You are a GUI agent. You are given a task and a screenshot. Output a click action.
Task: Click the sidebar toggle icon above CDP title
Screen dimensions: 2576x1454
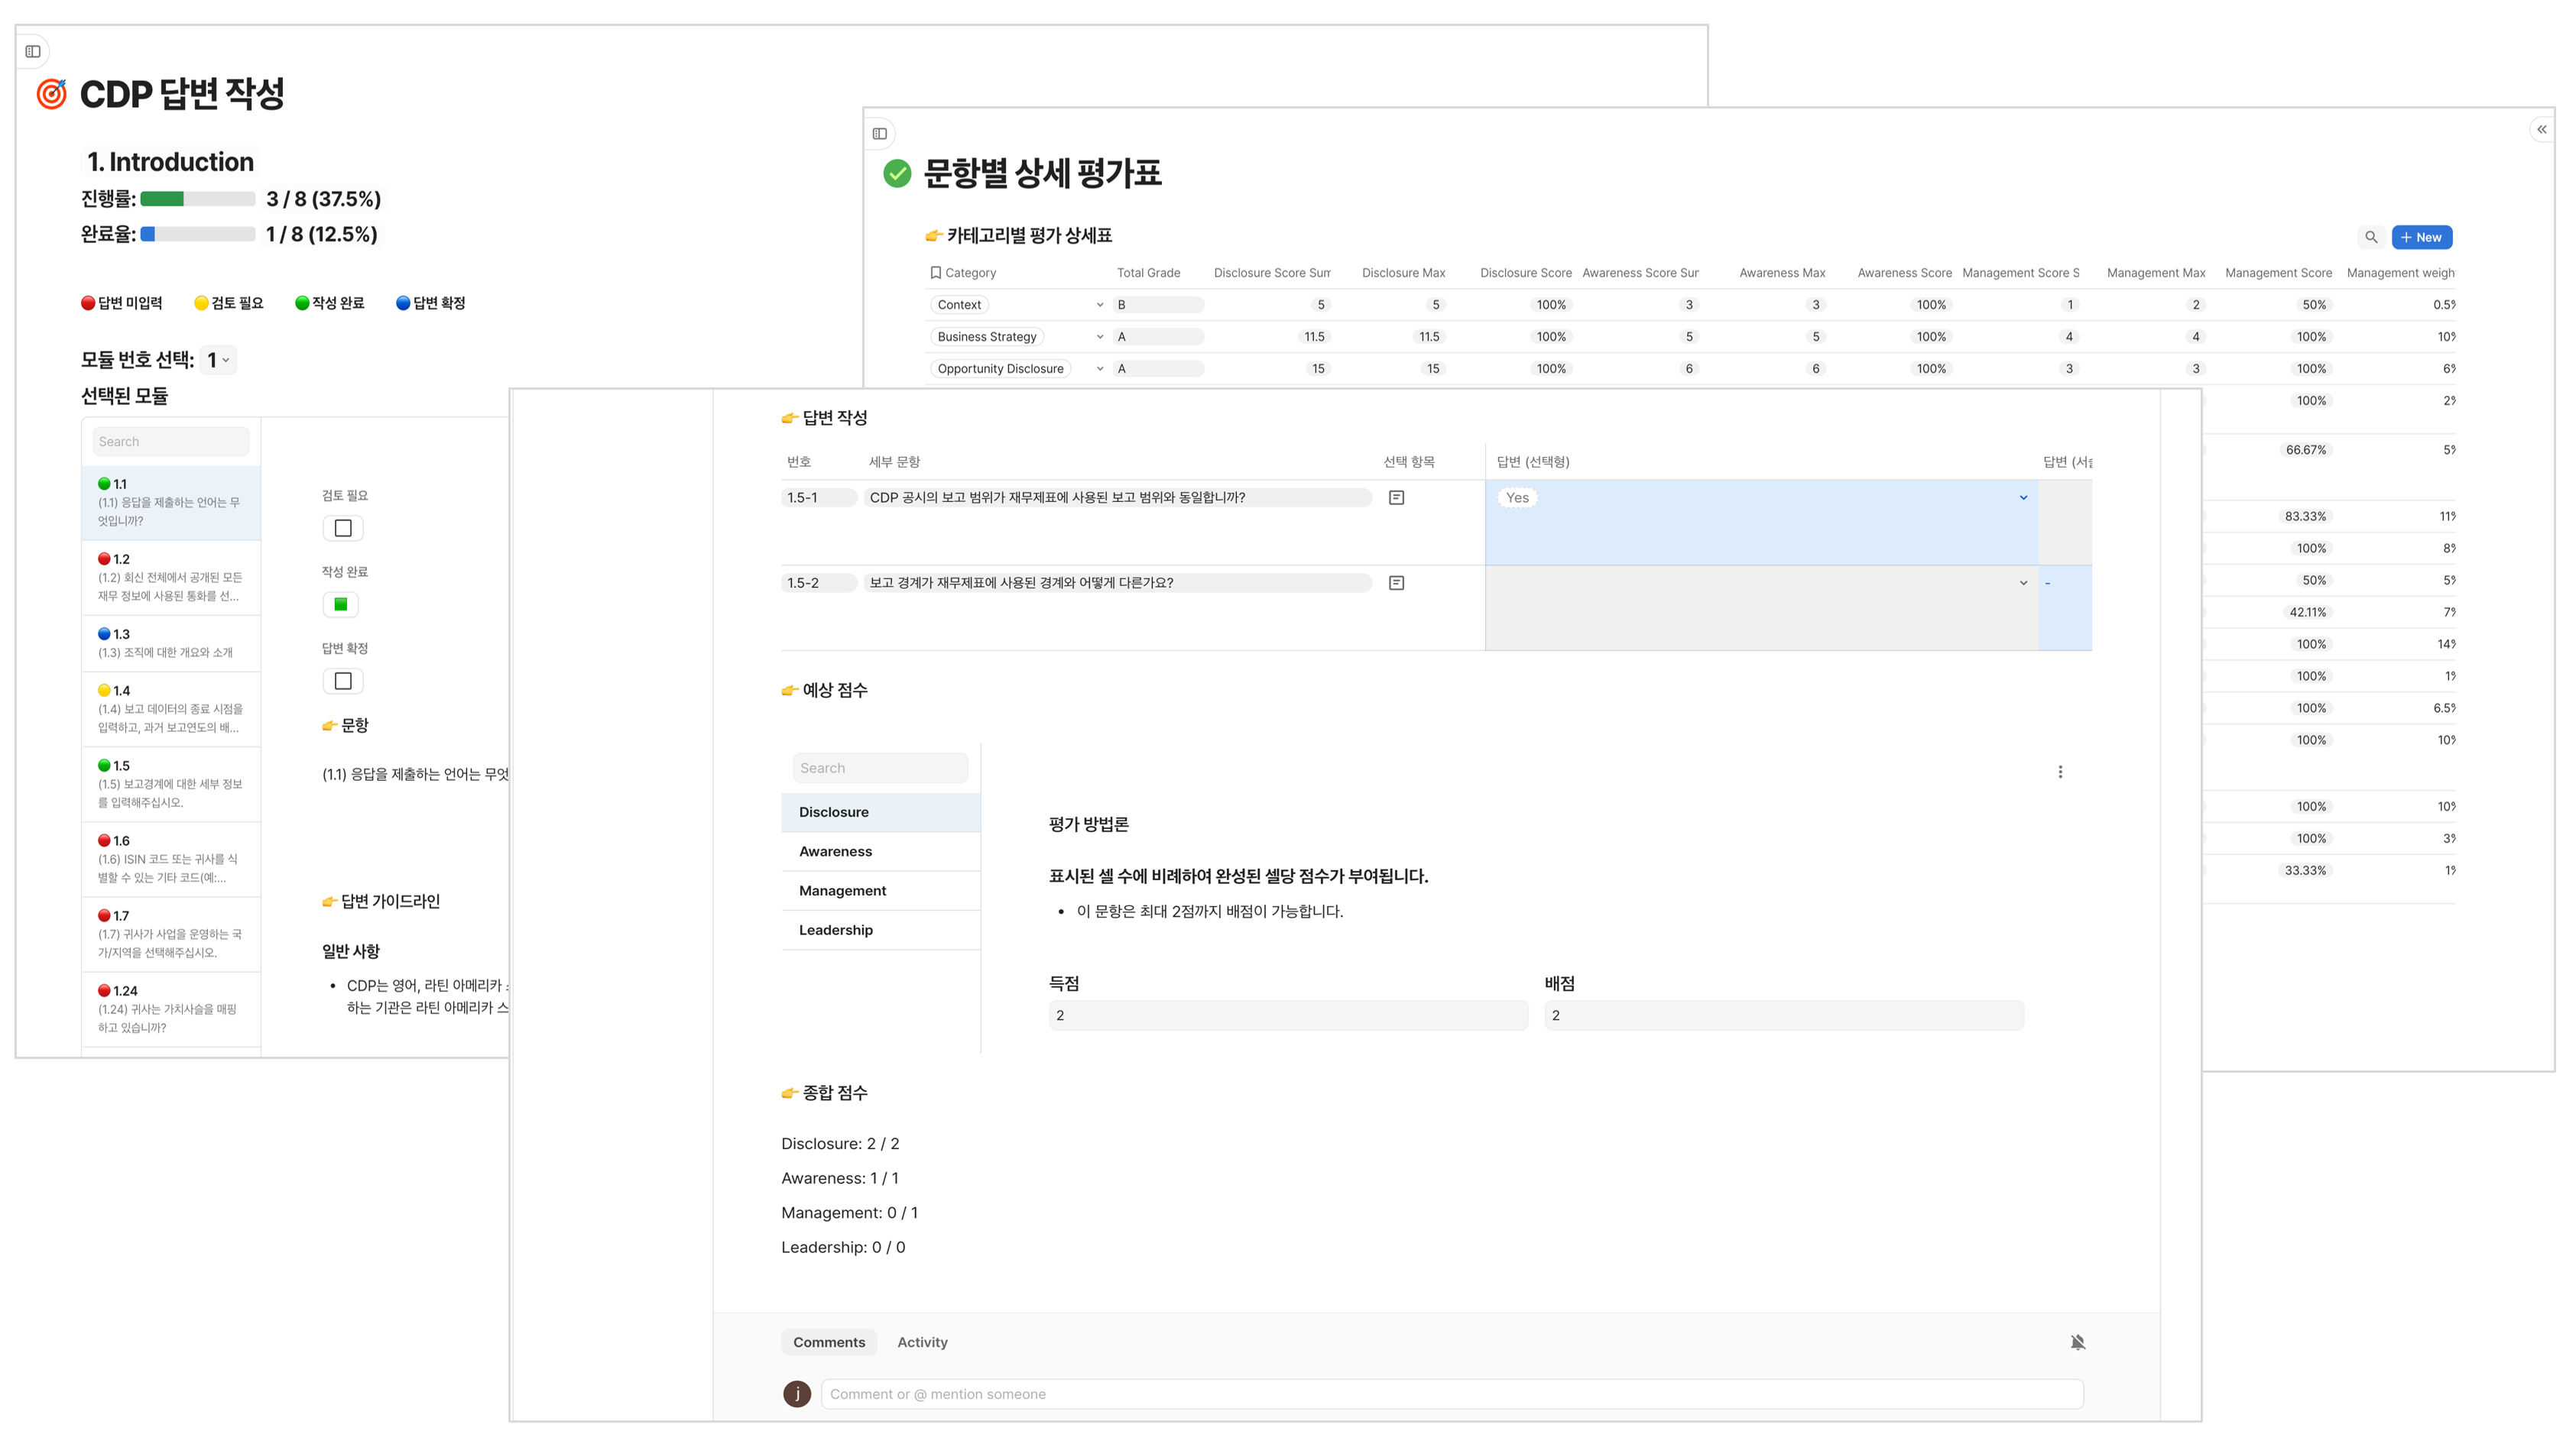[33, 51]
